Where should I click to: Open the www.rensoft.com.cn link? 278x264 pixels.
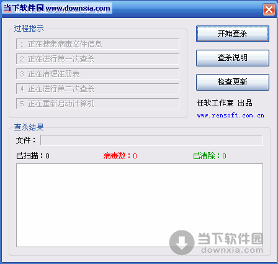click(x=231, y=116)
